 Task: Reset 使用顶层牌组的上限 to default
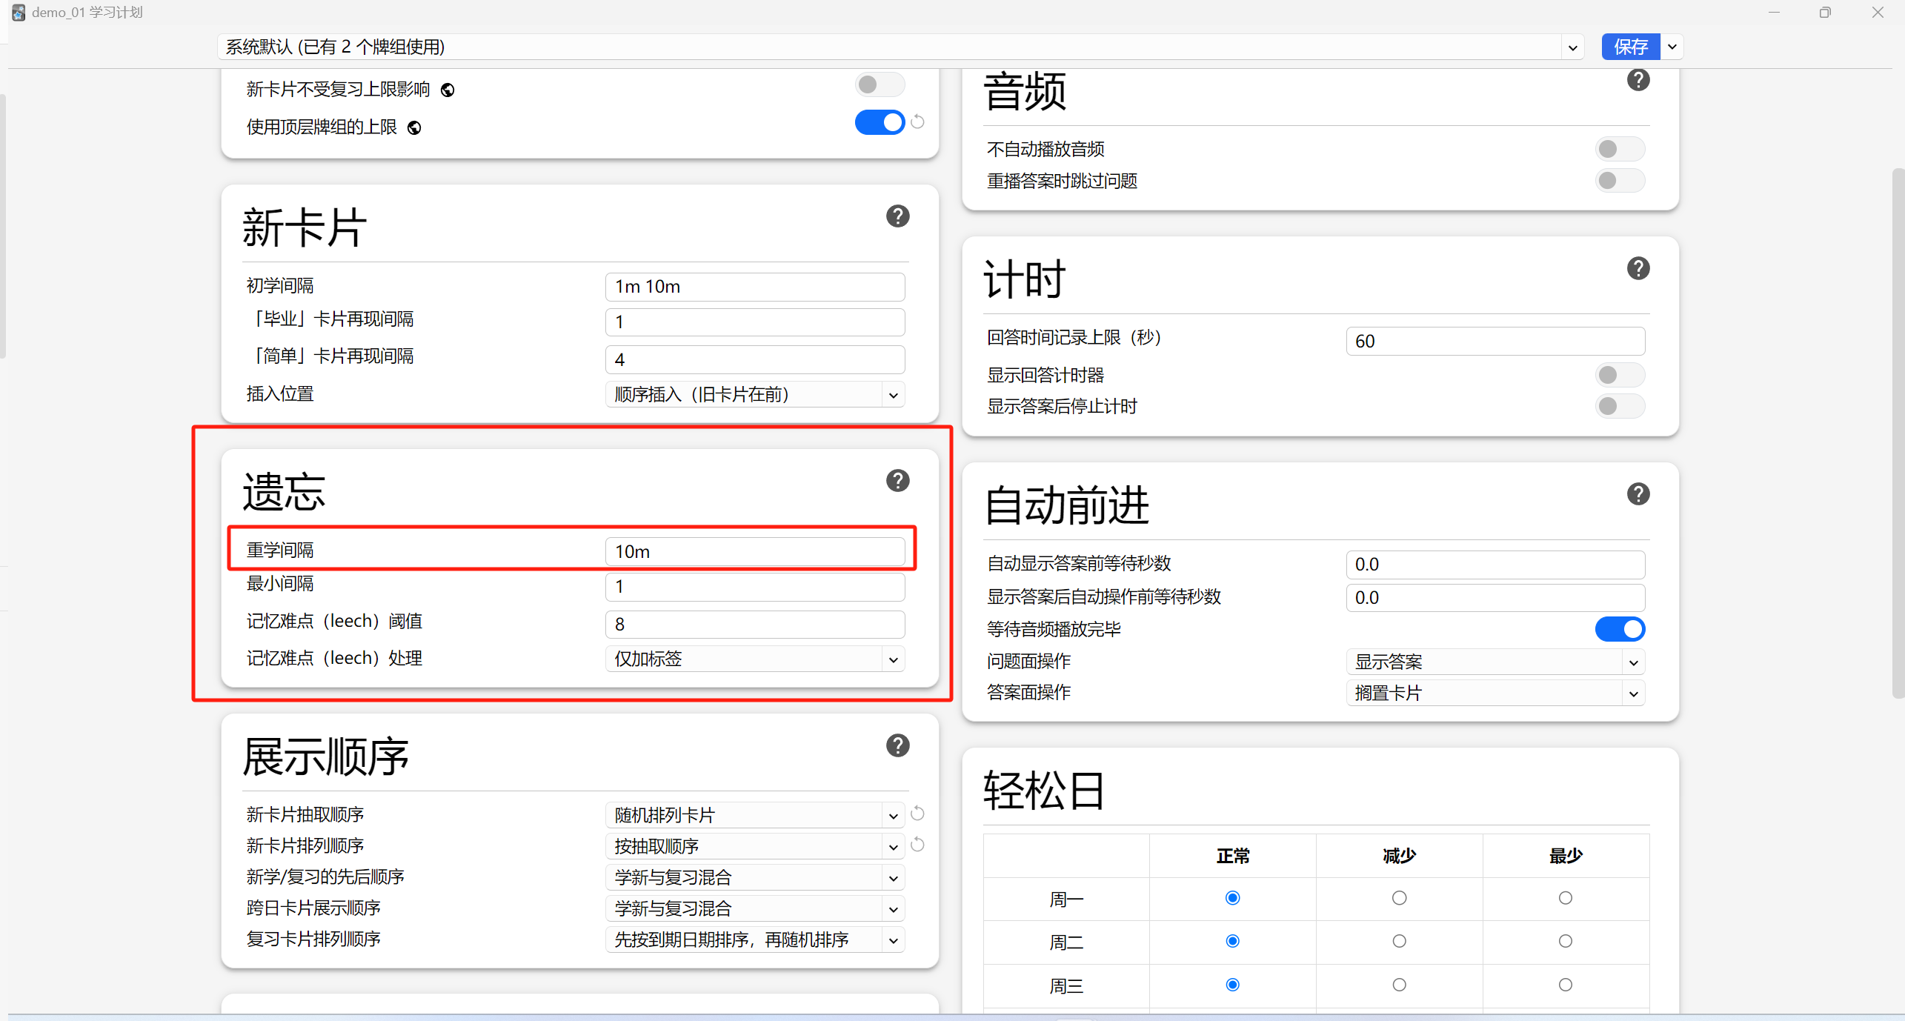coord(917,122)
